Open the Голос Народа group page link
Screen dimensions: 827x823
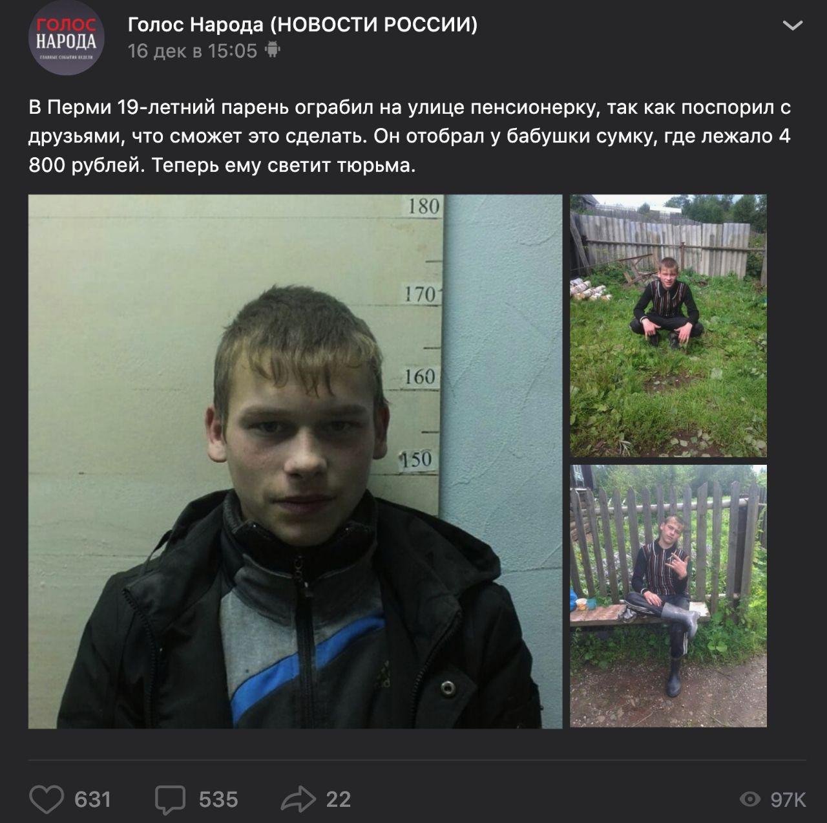tap(196, 25)
